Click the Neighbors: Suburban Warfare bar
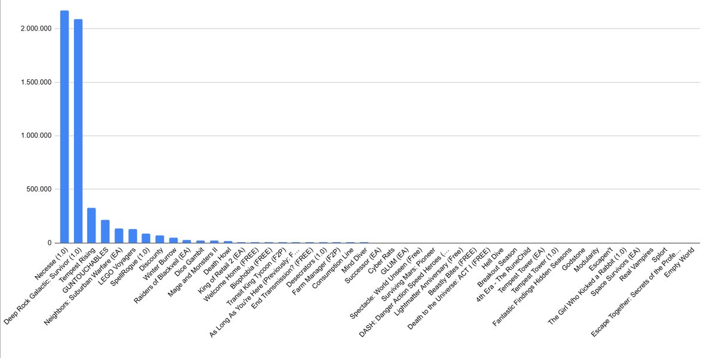This screenshot has width=716, height=358. [x=119, y=236]
